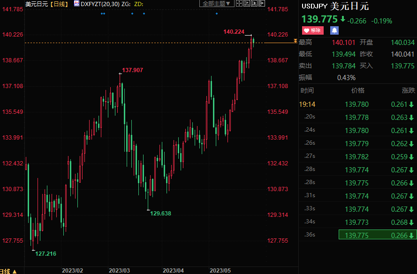
Task: Click the 2023/02 date axis label
Action: 72,271
